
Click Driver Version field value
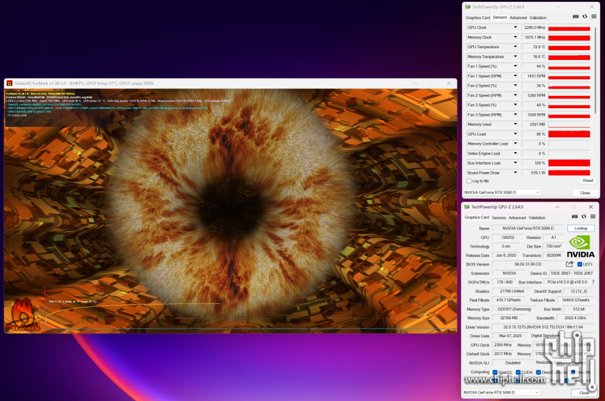pos(543,327)
